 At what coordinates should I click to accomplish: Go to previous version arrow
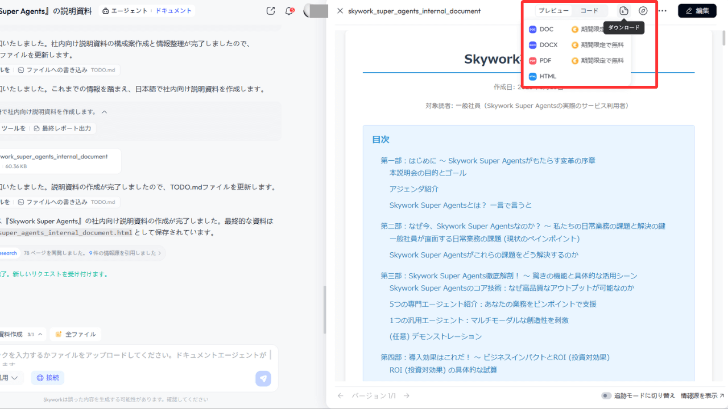[x=341, y=395]
